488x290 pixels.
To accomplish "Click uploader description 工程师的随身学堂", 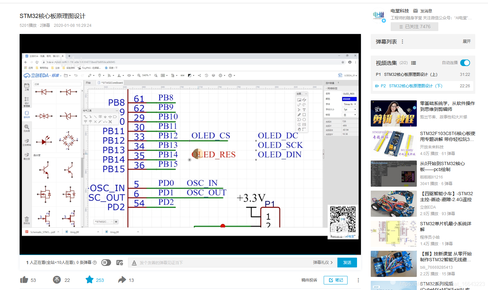I will point(431,18).
